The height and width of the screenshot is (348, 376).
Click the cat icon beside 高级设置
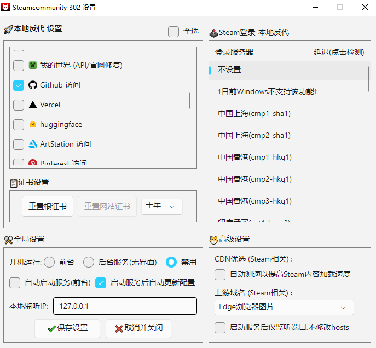[x=213, y=240]
